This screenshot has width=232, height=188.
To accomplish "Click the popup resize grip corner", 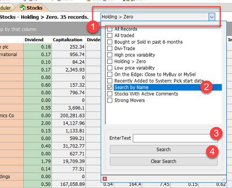I will coord(223,179).
